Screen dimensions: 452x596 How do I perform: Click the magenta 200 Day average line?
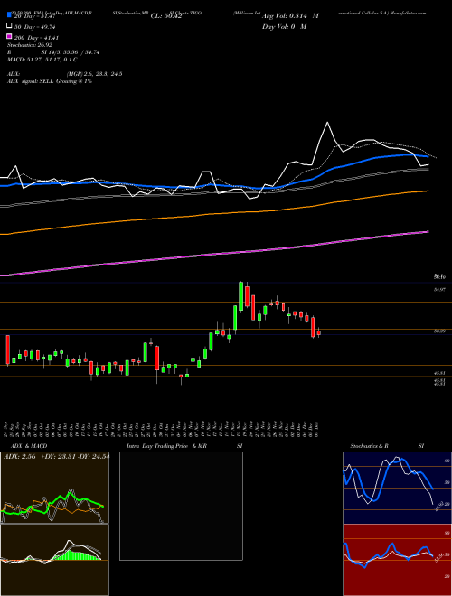click(x=213, y=256)
